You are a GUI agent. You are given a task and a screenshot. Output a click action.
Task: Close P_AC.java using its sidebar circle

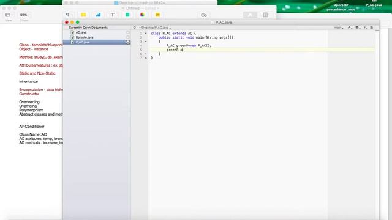128,42
